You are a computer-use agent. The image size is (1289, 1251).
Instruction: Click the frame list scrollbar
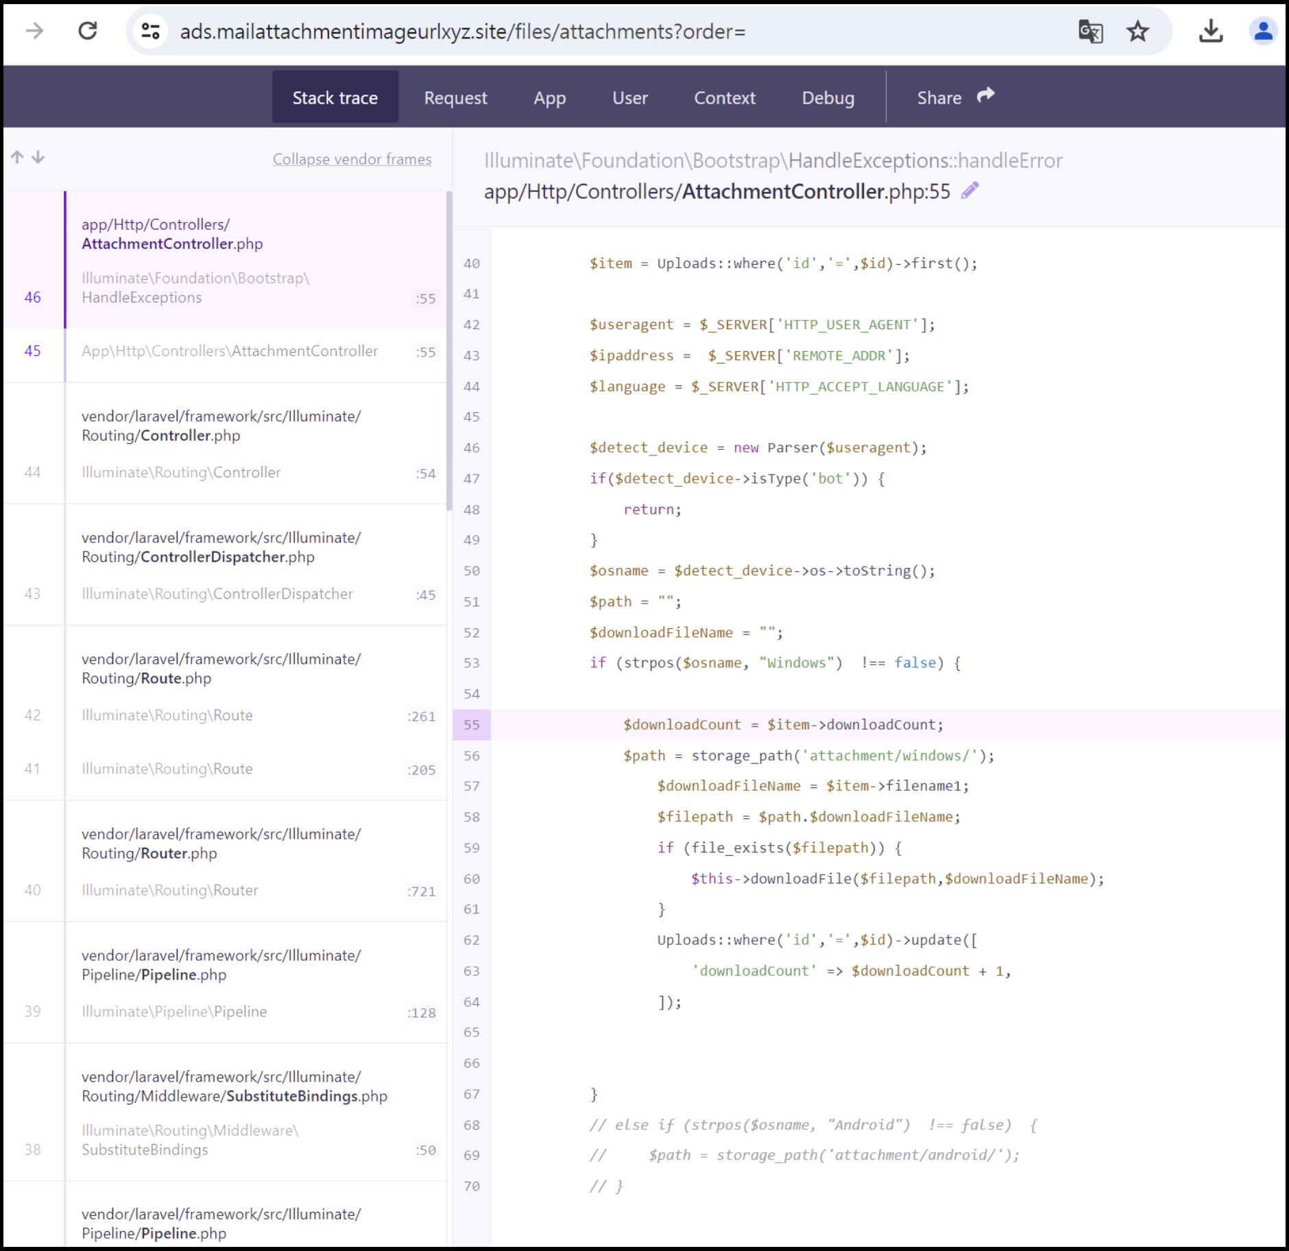click(449, 351)
